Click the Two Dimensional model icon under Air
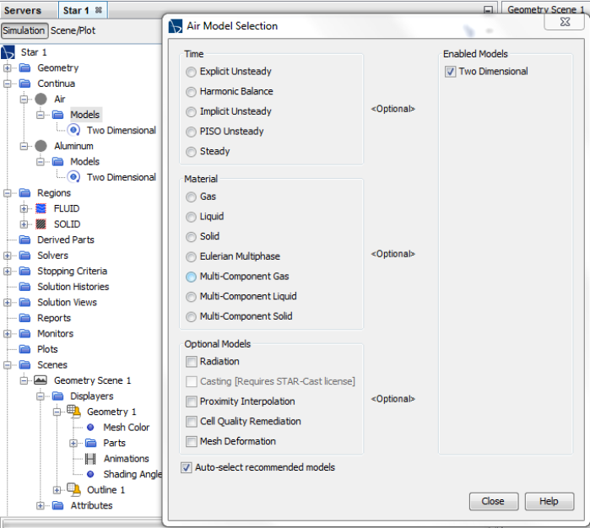Image resolution: width=590 pixels, height=528 pixels. pos(73,131)
